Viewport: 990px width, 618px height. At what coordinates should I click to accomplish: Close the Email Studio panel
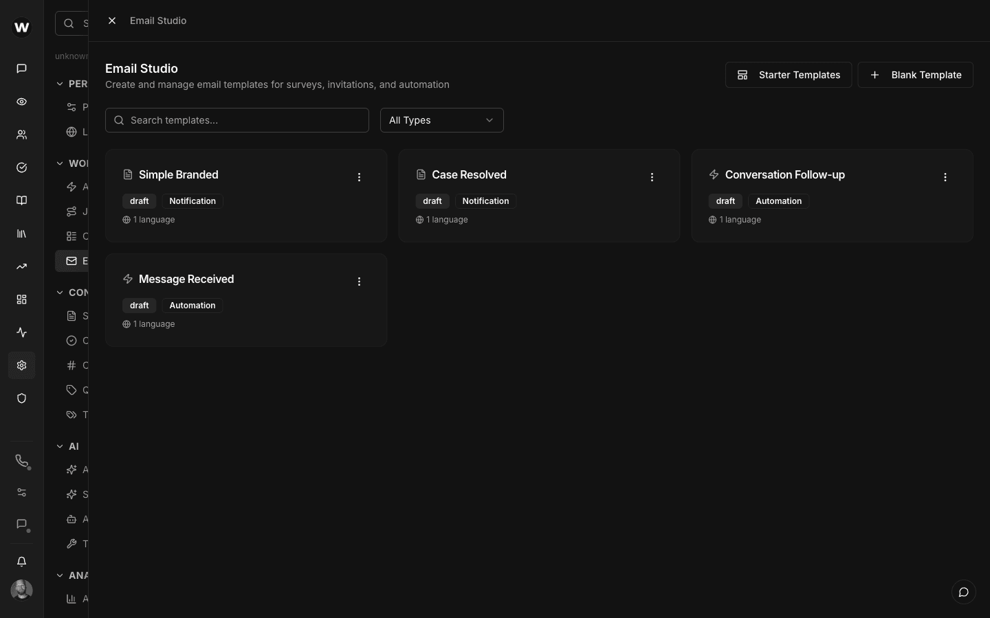click(112, 21)
